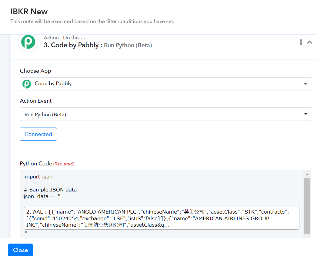The image size is (317, 256).
Task: Click the Close button
Action: [x=20, y=250]
